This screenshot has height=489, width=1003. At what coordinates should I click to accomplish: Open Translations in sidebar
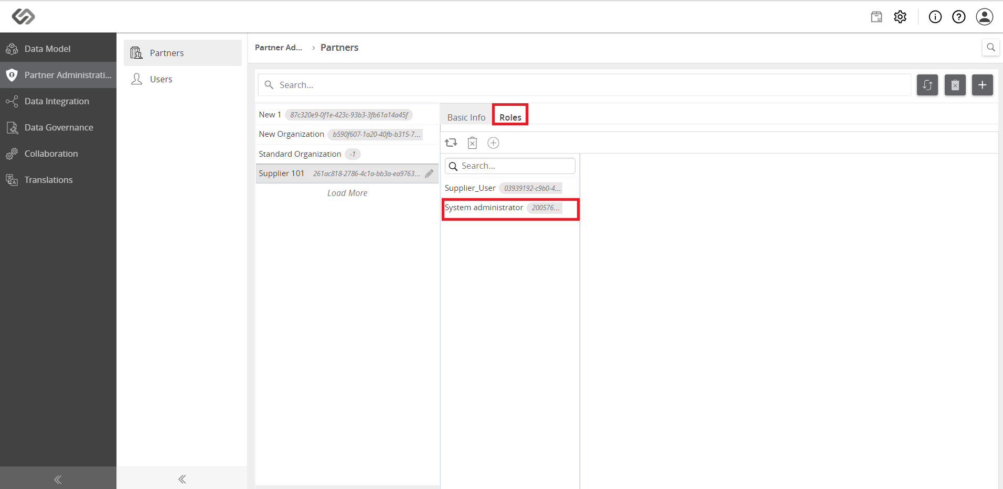click(58, 180)
